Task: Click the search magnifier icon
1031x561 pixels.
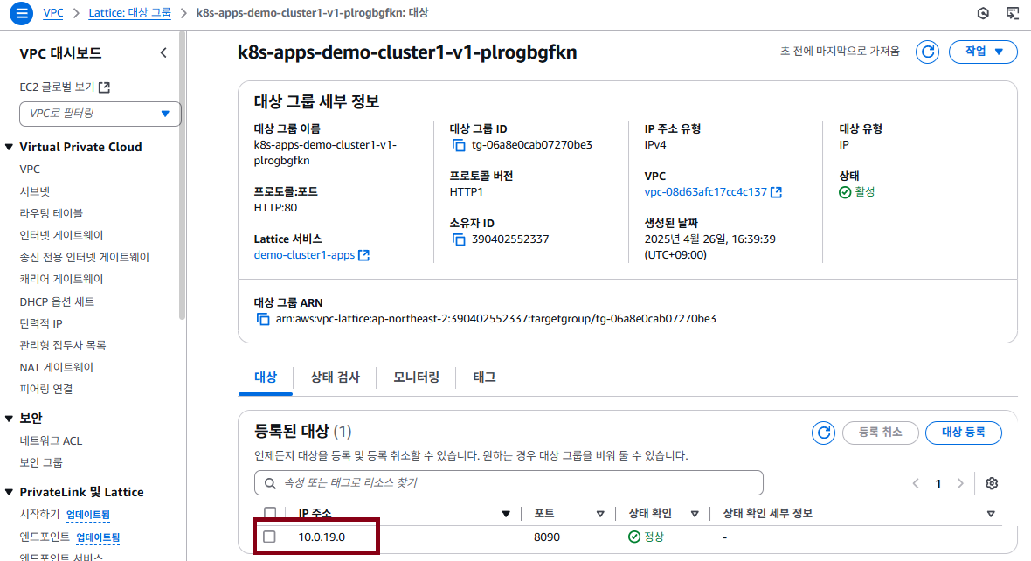Action: pyautogui.click(x=270, y=483)
